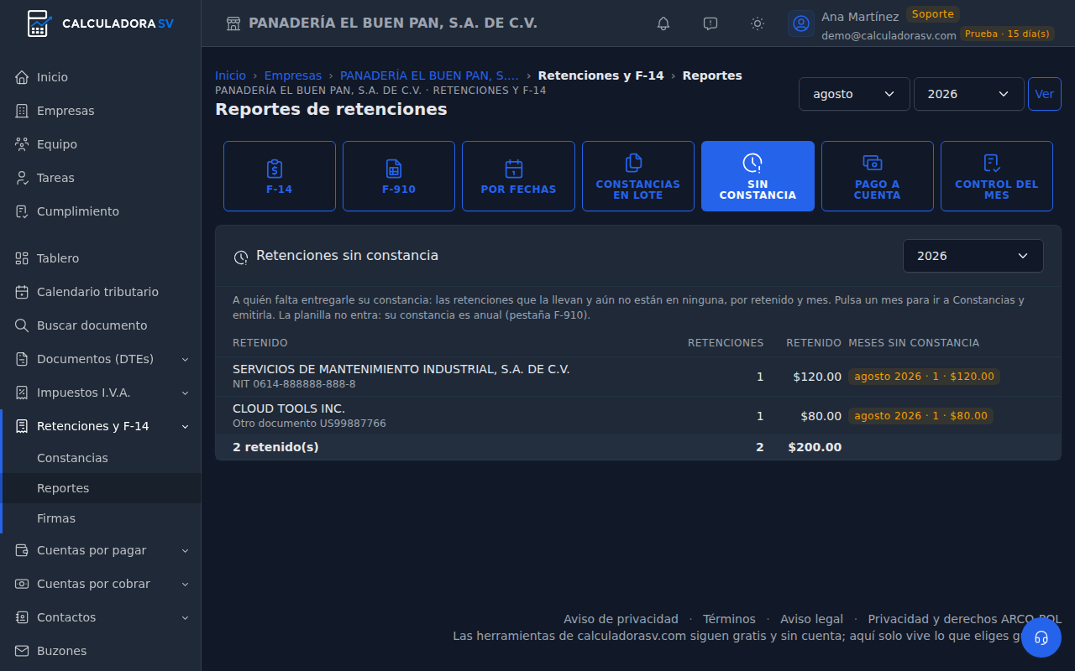Select the Por Fechas report tab
1075x671 pixels.
[518, 176]
